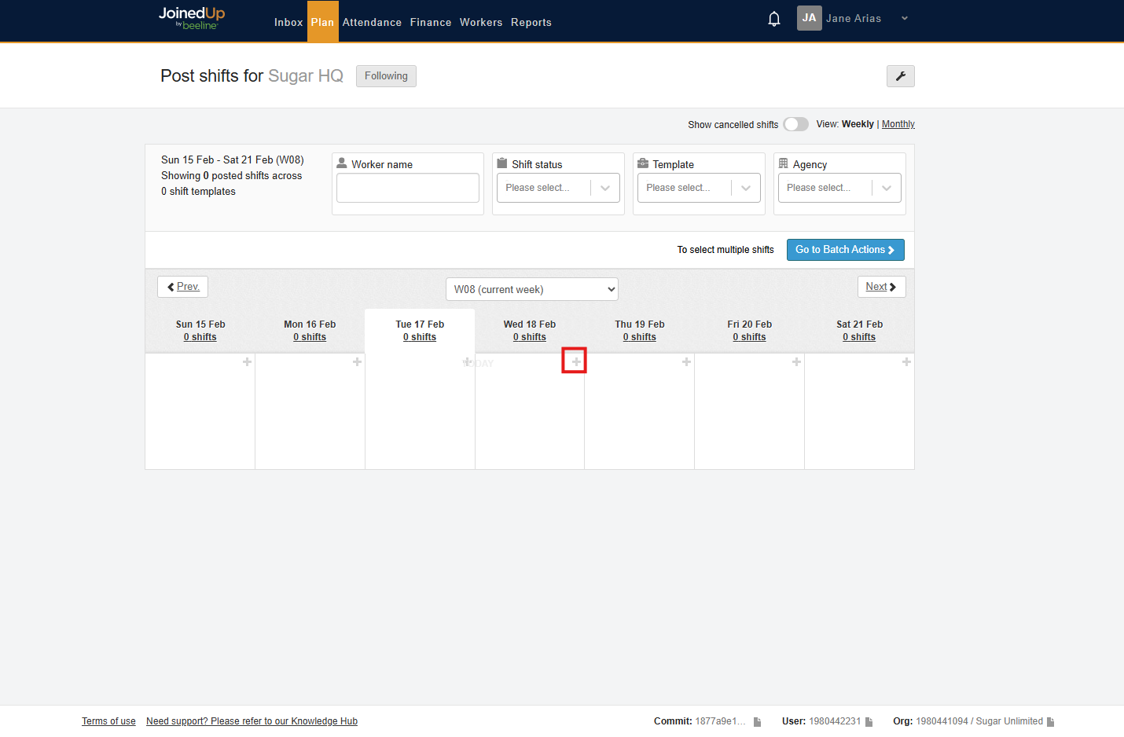Go to the Attendance menu
Image resolution: width=1124 pixels, height=737 pixels.
[372, 22]
